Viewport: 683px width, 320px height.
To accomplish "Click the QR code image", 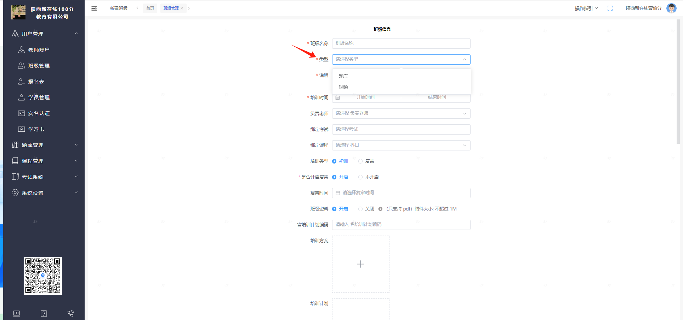I will tap(43, 276).
